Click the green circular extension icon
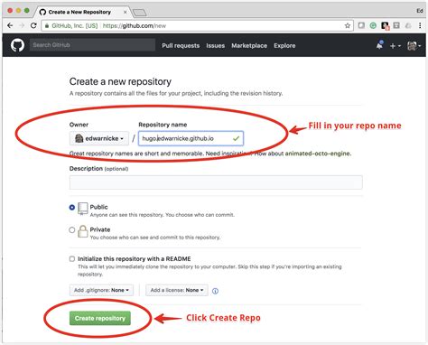Screen dimensions: 428x345 click(x=373, y=25)
